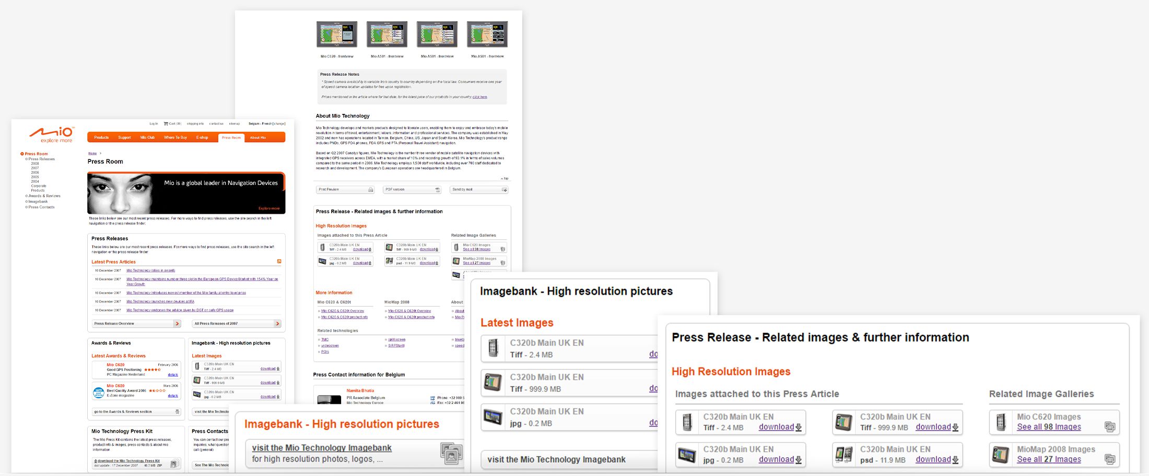Click the Mio explore more logo
Viewport: 1149px width, 476px height.
(52, 134)
